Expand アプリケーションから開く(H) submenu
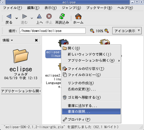 91,61
